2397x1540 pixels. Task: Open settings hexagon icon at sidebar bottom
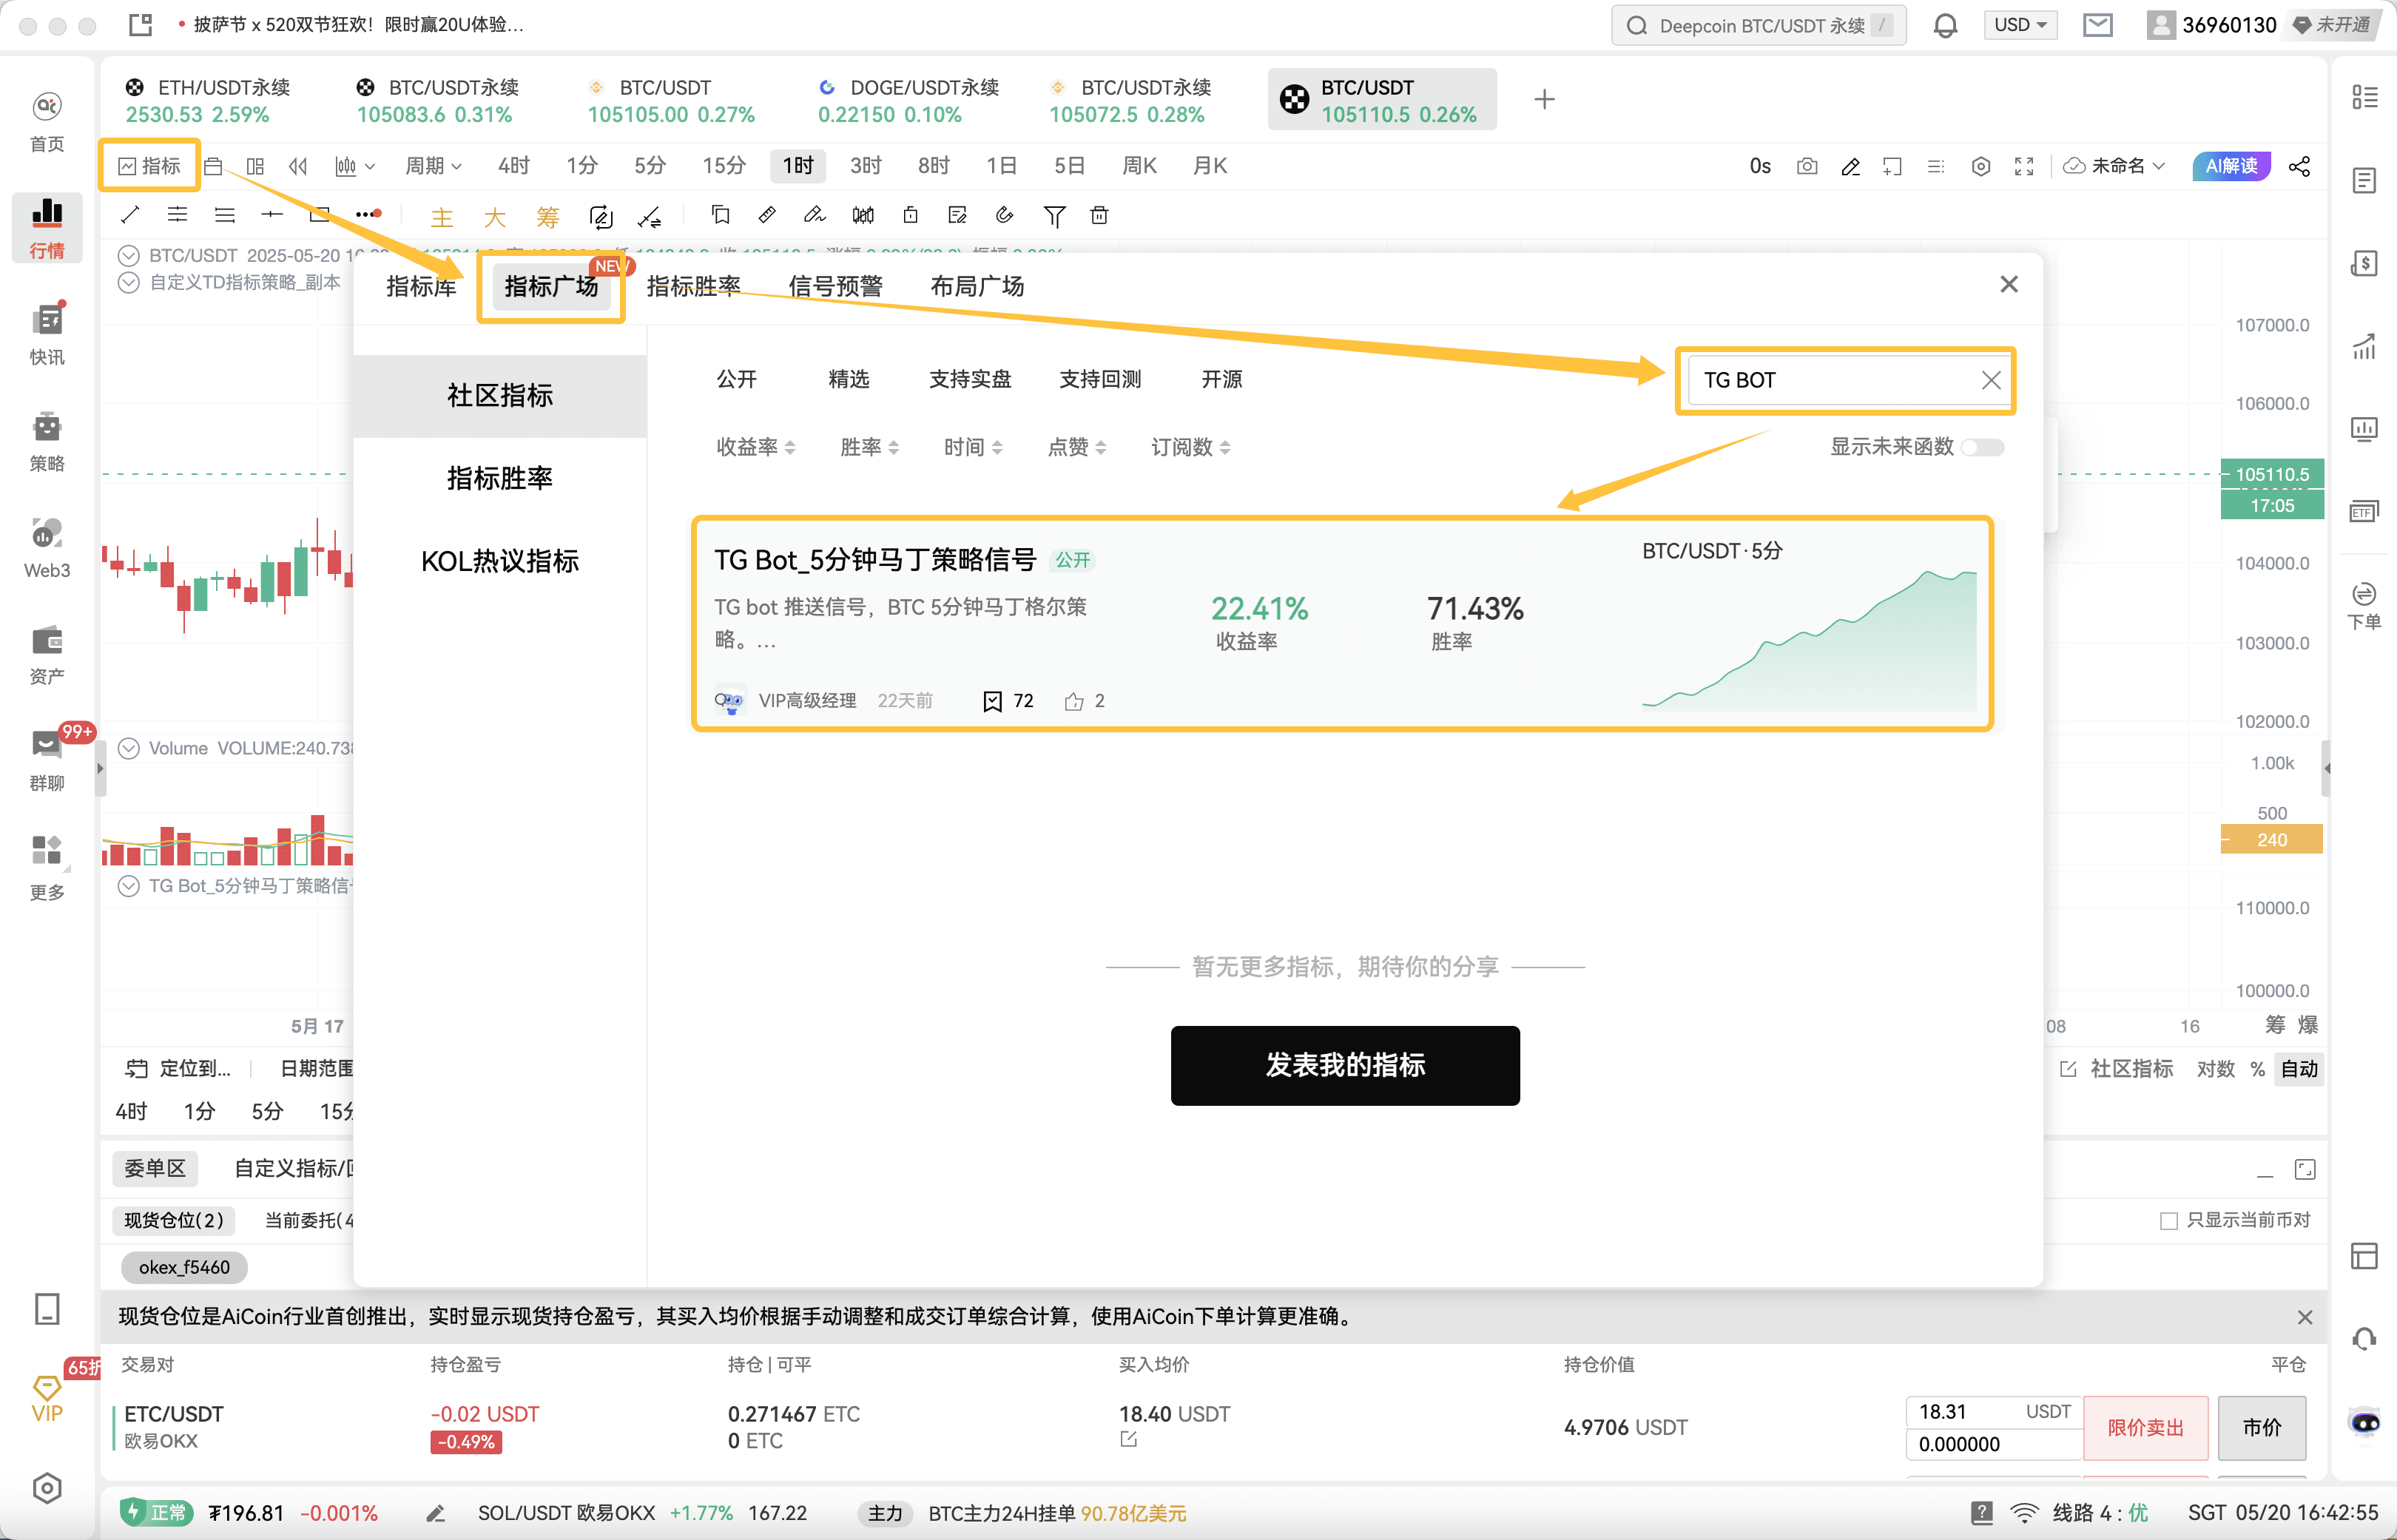pyautogui.click(x=47, y=1488)
